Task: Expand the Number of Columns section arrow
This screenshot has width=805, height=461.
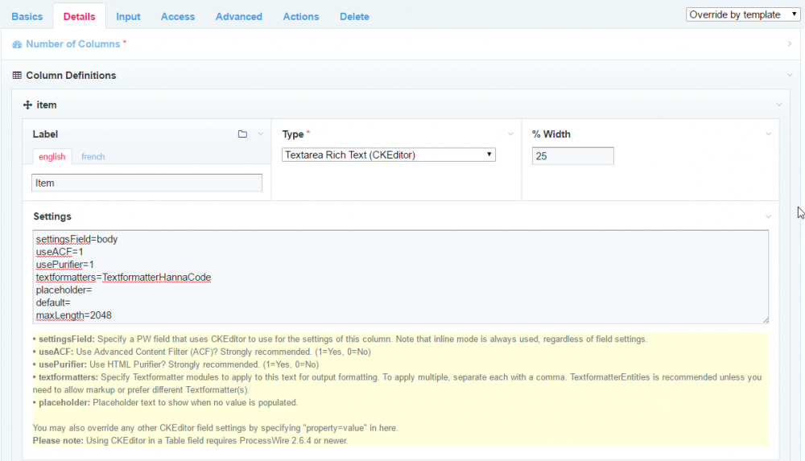Action: click(x=790, y=44)
